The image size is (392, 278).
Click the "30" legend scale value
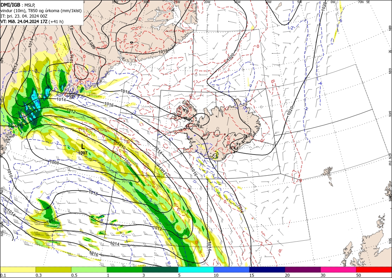pos(323,275)
